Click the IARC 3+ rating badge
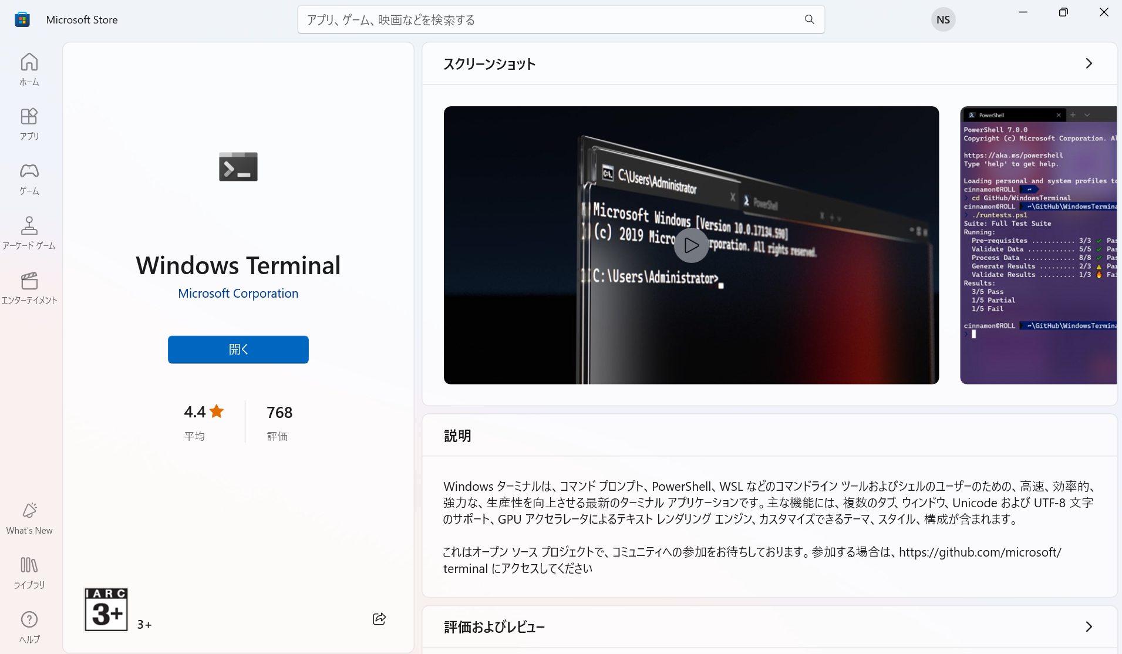Viewport: 1122px width, 654px height. point(106,609)
